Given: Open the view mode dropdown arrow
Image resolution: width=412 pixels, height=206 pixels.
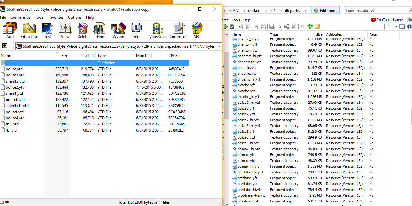Looking at the screenshot, I should [x=396, y=26].
